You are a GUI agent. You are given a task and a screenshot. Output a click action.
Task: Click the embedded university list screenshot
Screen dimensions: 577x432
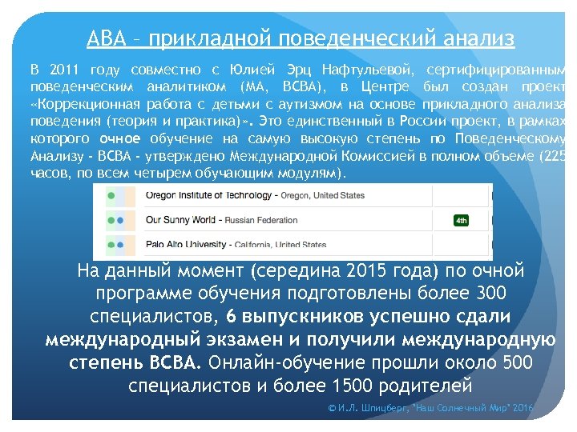293,222
